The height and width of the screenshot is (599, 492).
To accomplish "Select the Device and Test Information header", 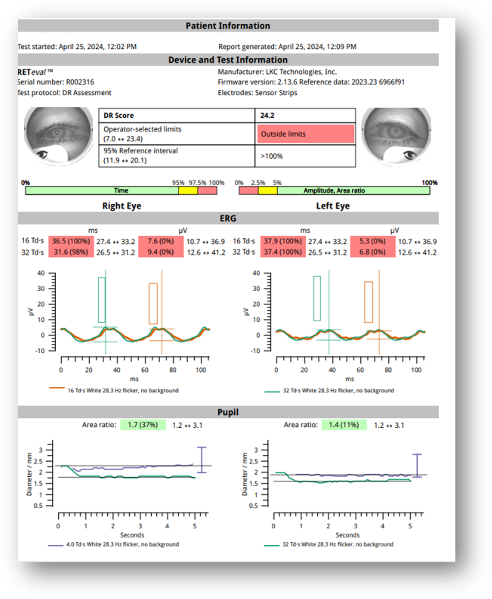I will click(228, 60).
